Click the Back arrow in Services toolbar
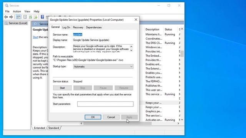The width and height of the screenshot is (246, 138). [6, 17]
